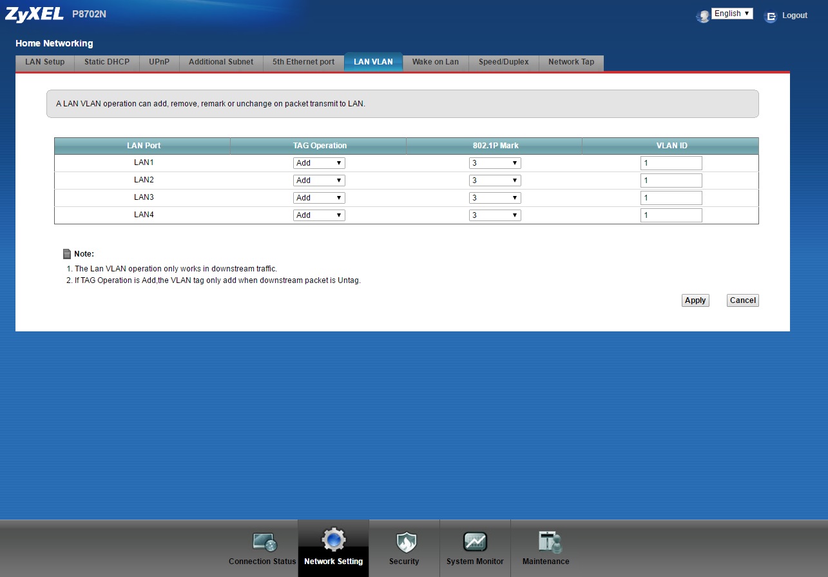Open Security shield icon
Viewport: 828px width, 577px height.
tap(406, 542)
